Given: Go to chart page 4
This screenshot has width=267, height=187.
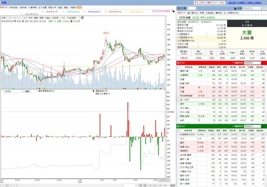Looking at the screenshot, I should 10,186.
